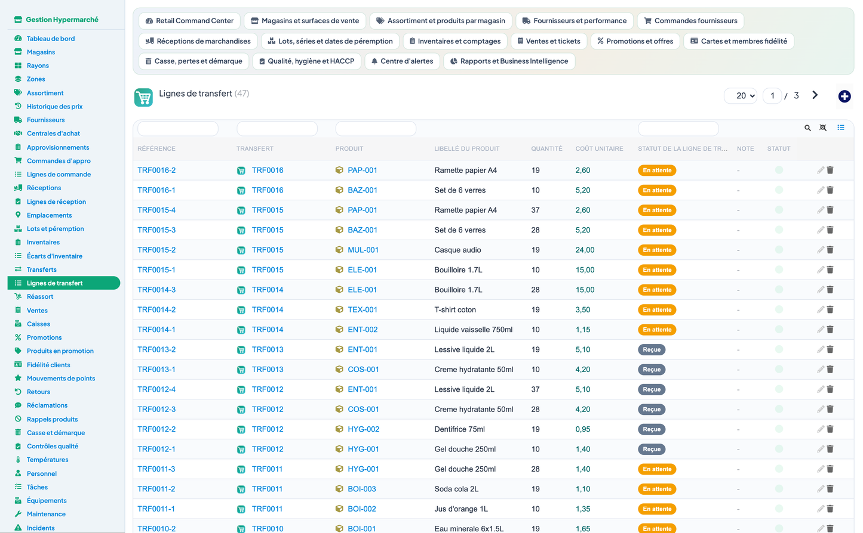Select the Lignes de transfert sidebar item

coord(64,283)
